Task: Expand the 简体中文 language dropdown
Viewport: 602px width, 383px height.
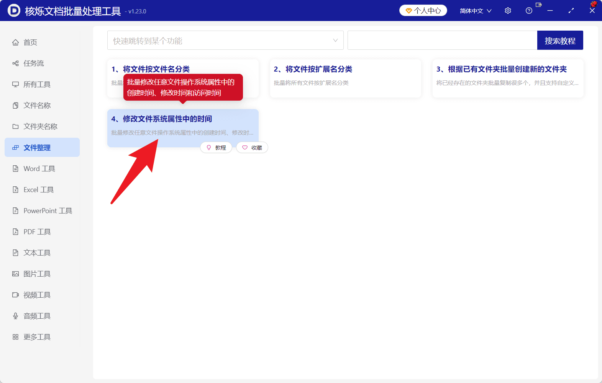Action: (476, 11)
